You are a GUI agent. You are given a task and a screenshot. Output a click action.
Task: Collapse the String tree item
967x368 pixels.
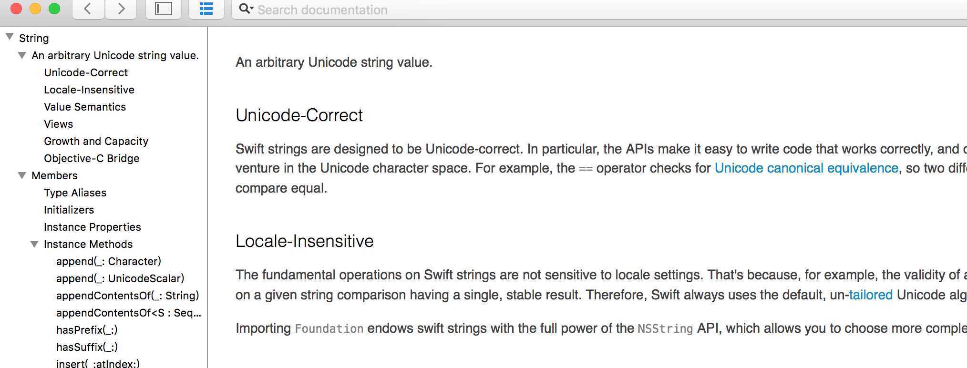tap(10, 37)
